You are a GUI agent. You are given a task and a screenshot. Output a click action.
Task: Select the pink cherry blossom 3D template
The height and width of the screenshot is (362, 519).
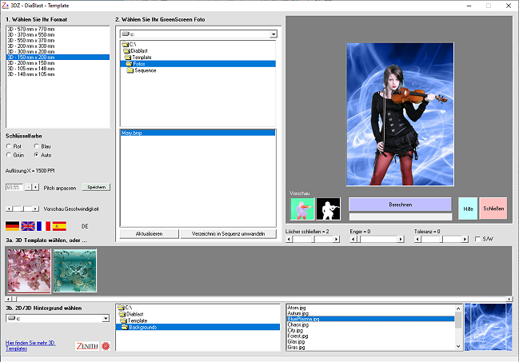28,271
